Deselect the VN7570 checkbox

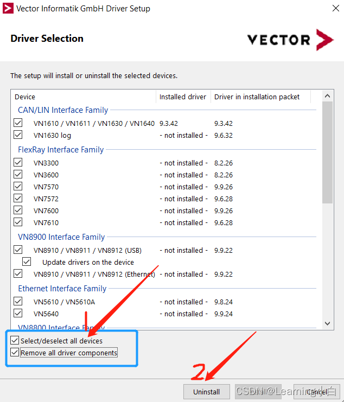[18, 187]
